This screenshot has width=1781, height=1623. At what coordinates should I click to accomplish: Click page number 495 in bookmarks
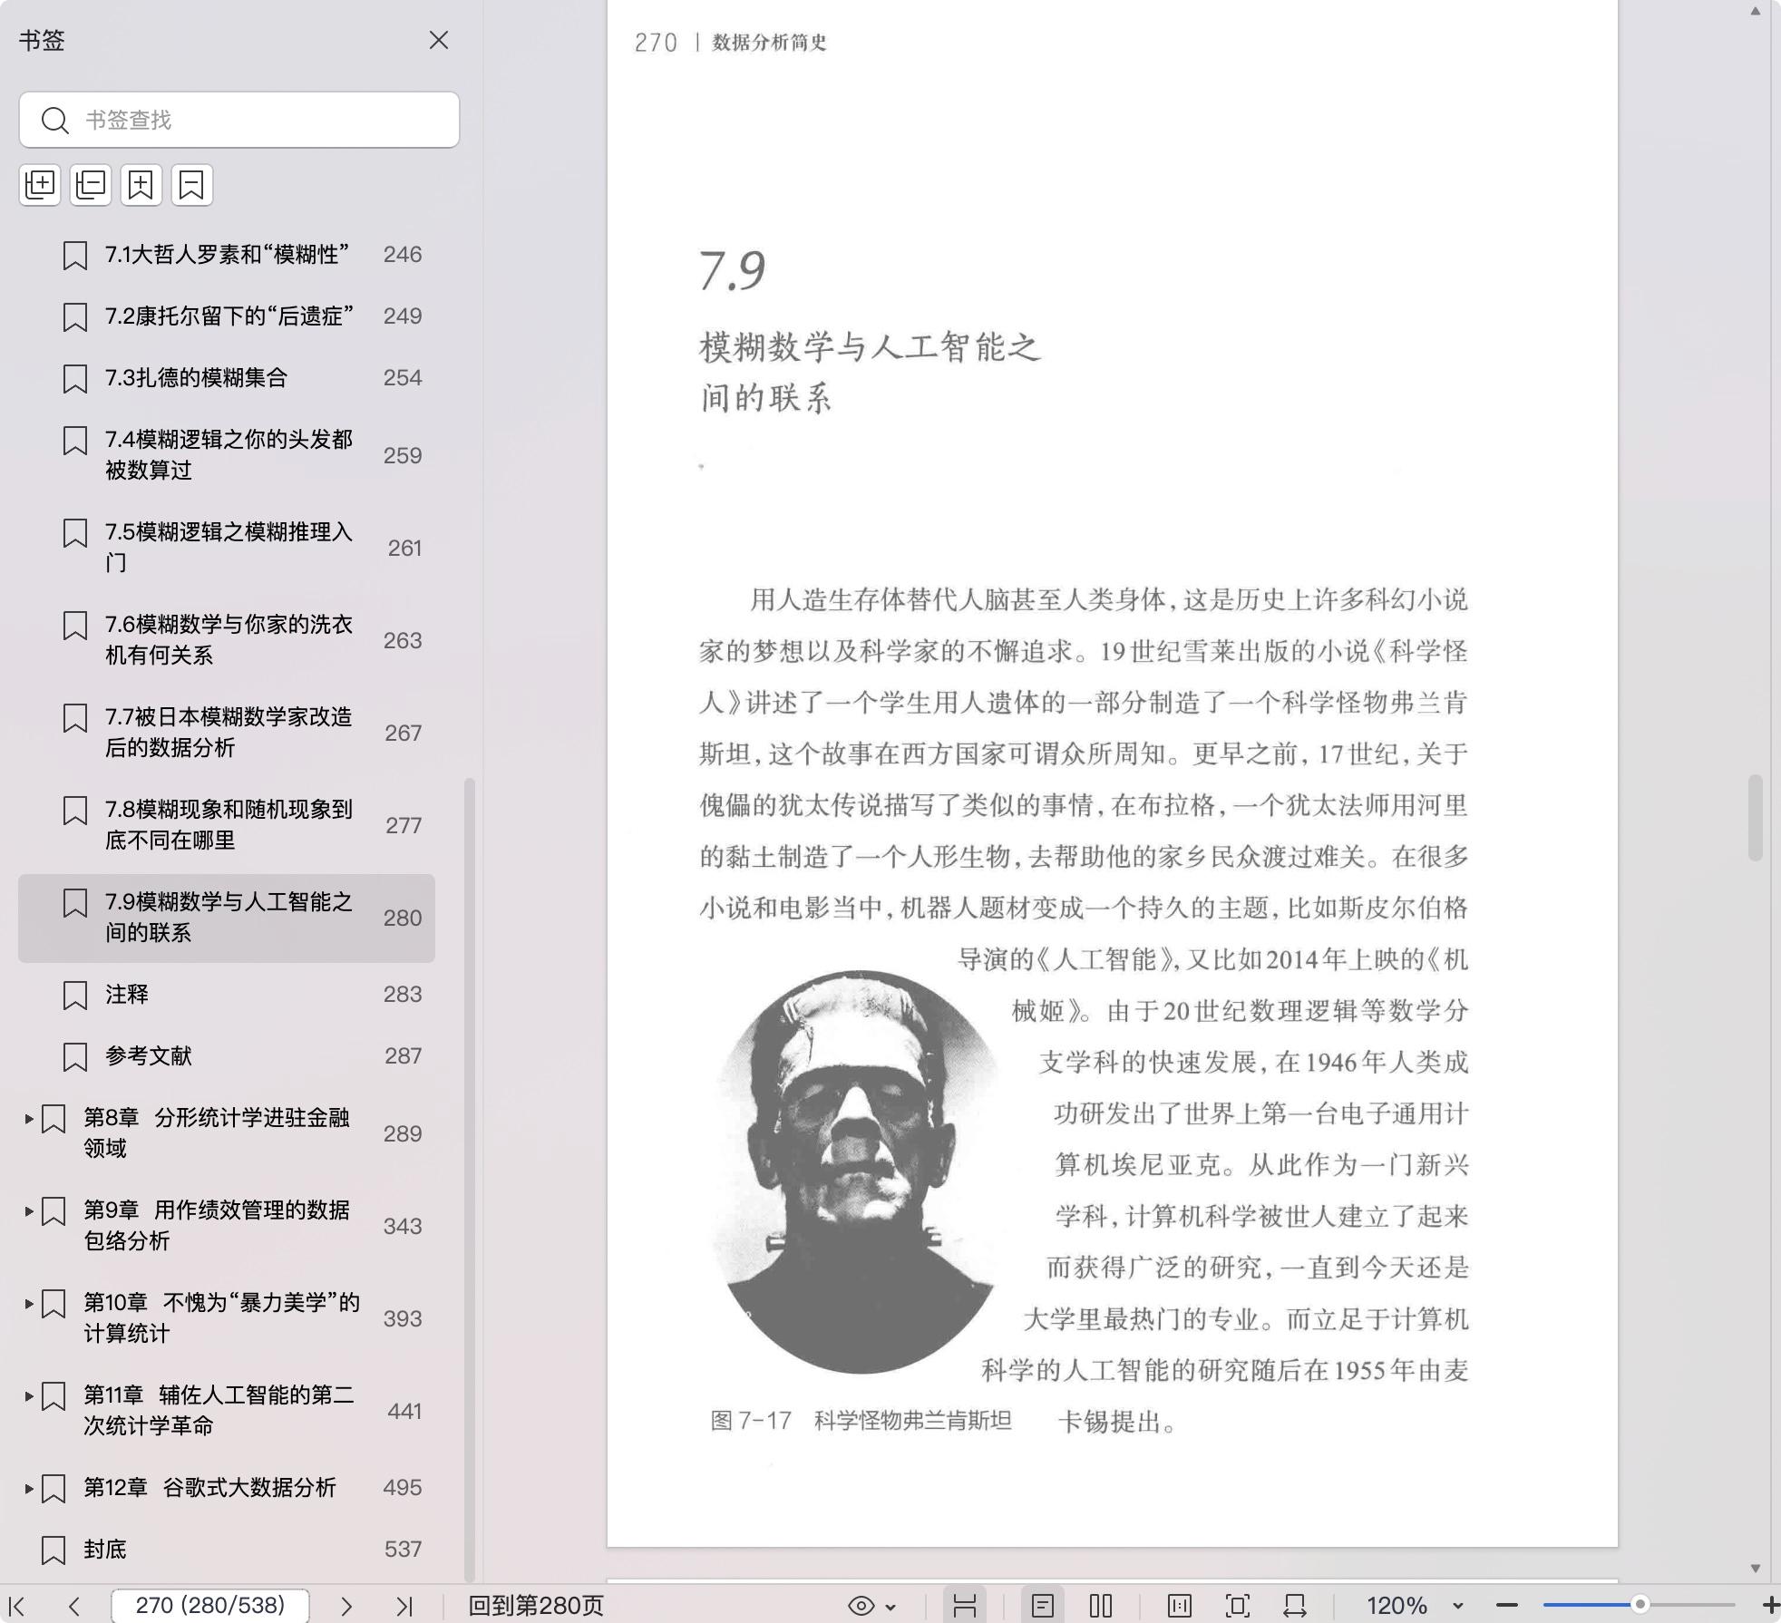point(403,1488)
